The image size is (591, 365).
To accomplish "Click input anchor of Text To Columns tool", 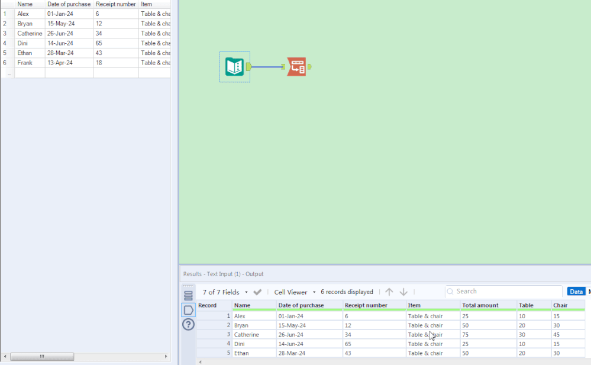I will click(x=283, y=67).
